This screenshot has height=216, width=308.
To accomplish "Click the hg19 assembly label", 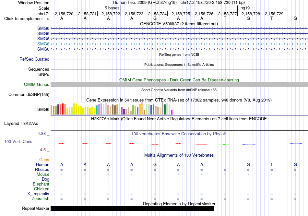I will click(245, 8).
